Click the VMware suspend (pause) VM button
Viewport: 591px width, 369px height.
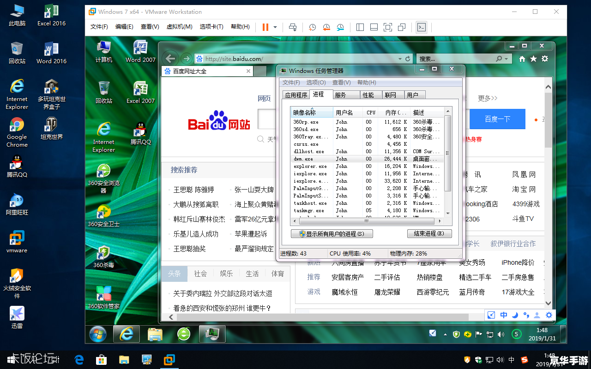pos(265,27)
